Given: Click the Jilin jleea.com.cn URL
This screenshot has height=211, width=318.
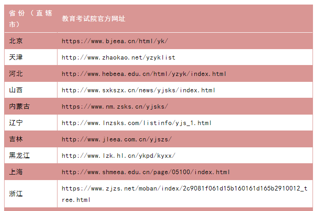Looking at the screenshot, I should pos(117,139).
